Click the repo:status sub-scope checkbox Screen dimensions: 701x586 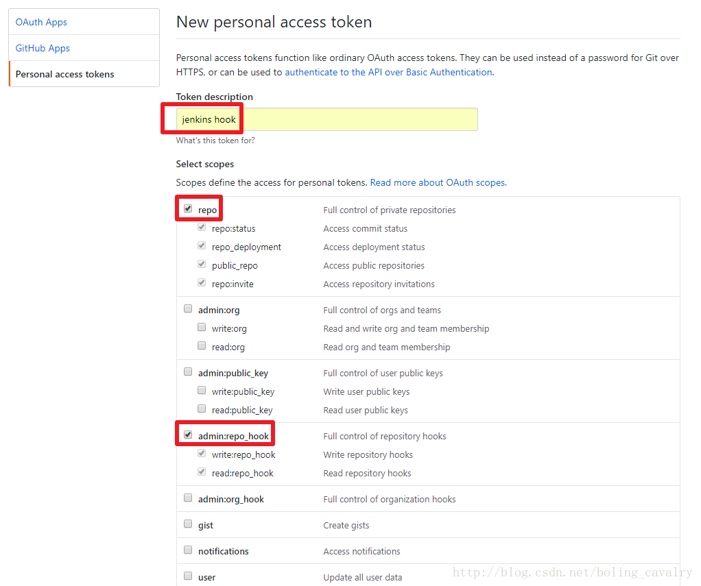coord(202,227)
